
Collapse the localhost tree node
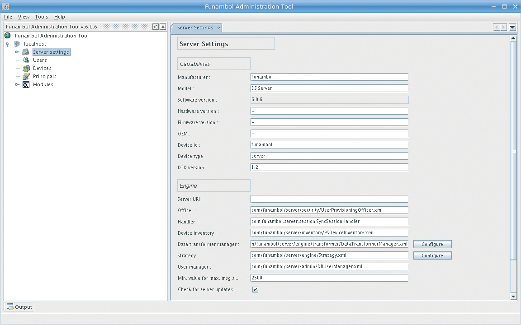tap(7, 44)
